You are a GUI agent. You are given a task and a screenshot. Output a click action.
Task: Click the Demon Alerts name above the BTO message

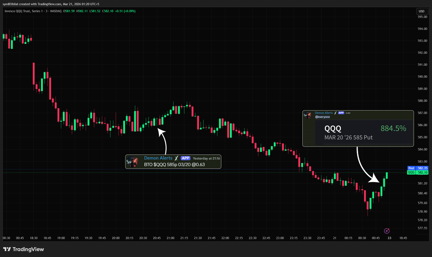tap(158, 158)
